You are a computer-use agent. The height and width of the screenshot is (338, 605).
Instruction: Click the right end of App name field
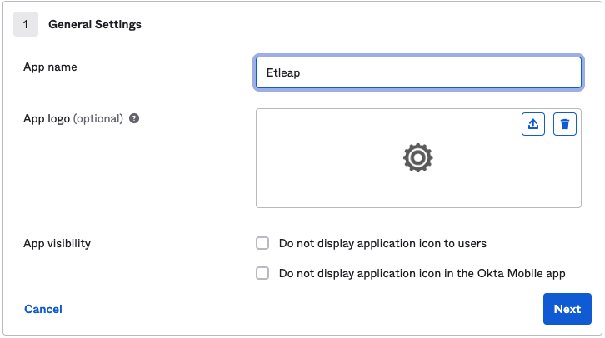pos(567,72)
